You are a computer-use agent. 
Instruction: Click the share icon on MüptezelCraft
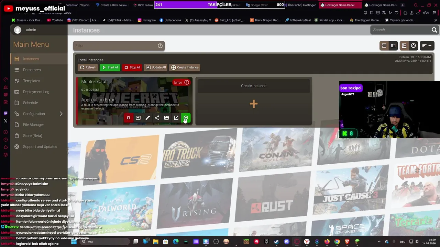[x=157, y=118]
